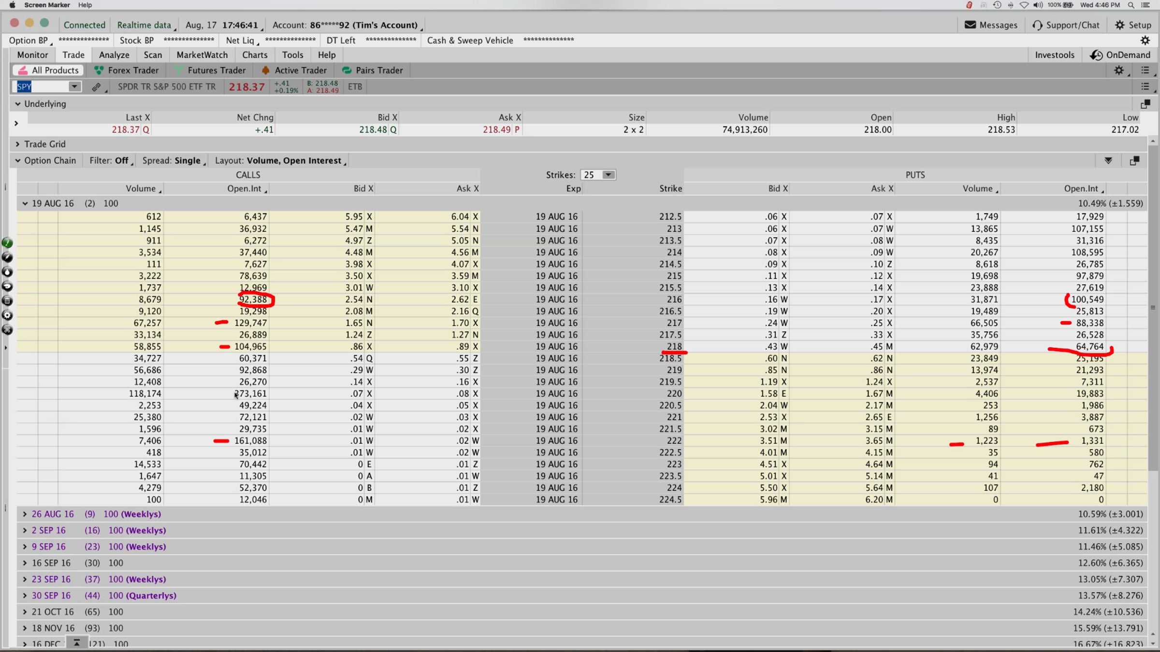Click the macOS Spotlight search icon
1160x652 pixels.
(x=1131, y=5)
